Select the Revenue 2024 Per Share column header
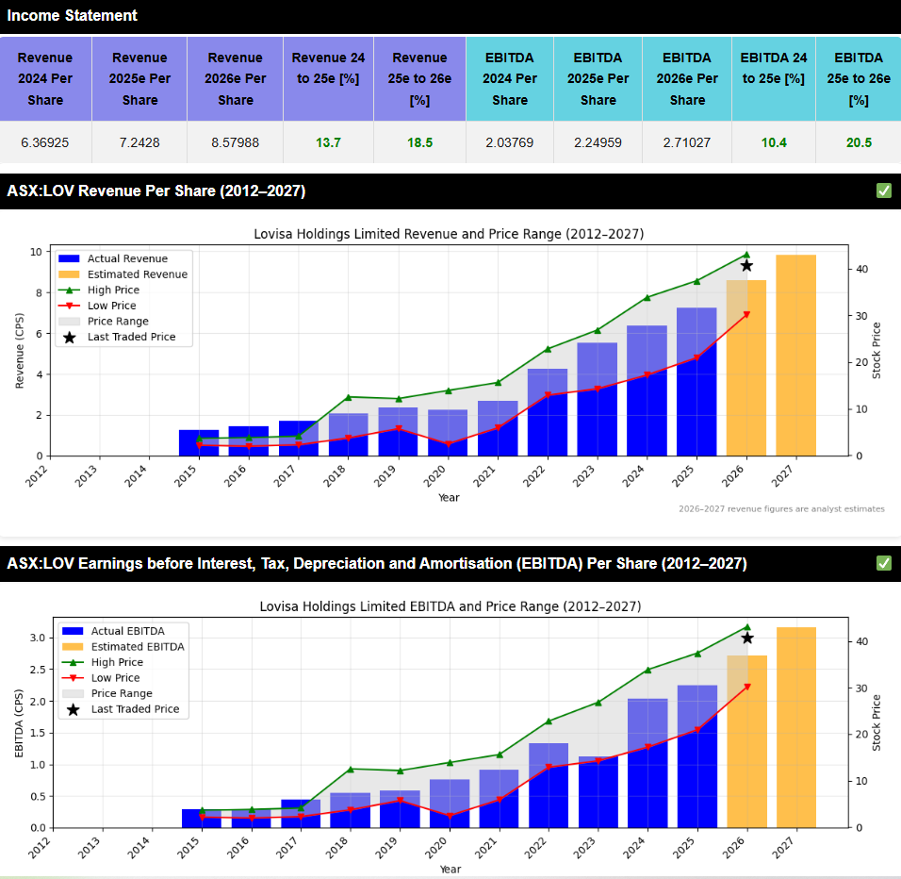Viewport: 901px width, 879px height. click(45, 79)
